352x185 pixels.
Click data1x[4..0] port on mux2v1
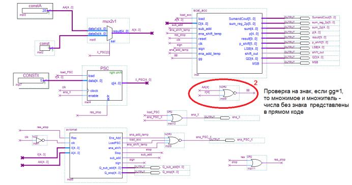[97, 29]
